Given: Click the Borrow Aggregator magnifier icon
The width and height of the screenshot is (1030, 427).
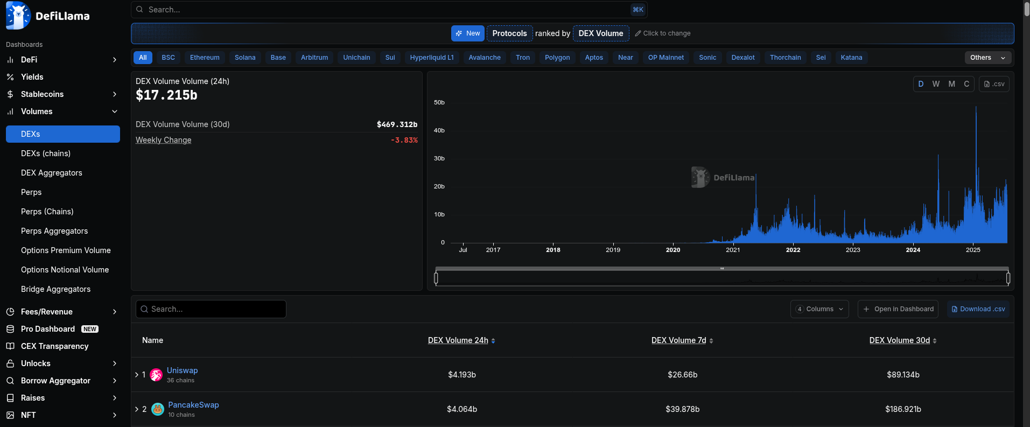Looking at the screenshot, I should click(x=10, y=381).
